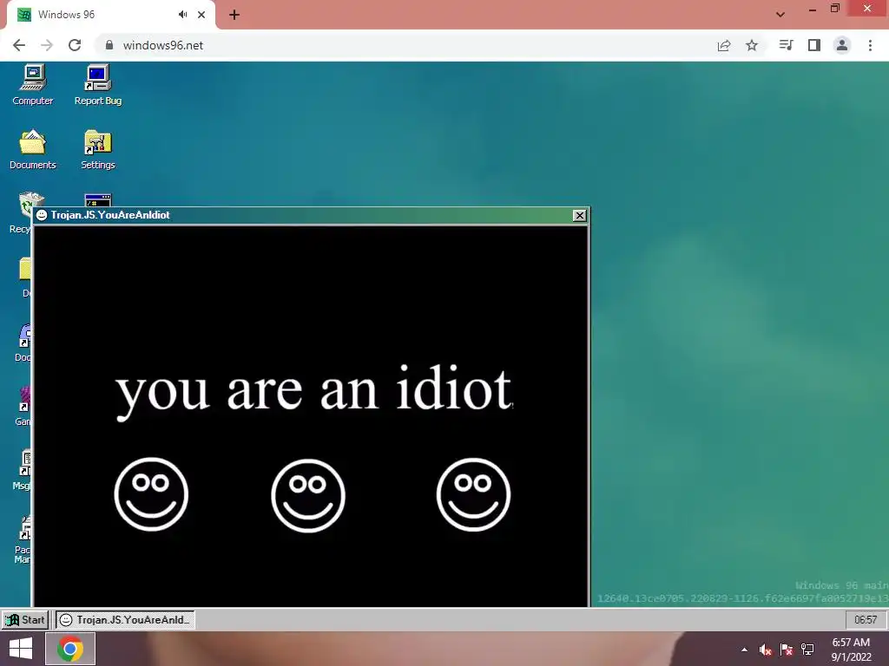This screenshot has width=889, height=666.
Task: Open the Chrome media control icon
Action: [x=786, y=45]
